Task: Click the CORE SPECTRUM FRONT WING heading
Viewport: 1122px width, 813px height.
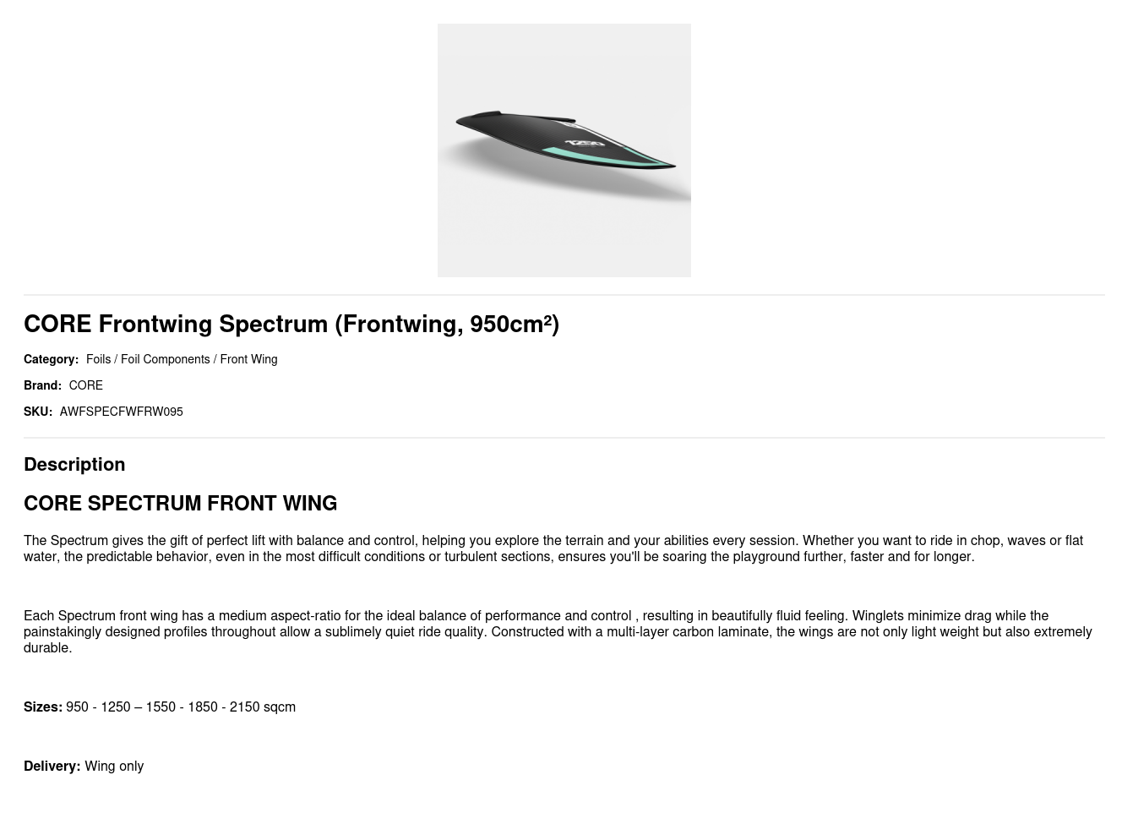Action: point(180,504)
